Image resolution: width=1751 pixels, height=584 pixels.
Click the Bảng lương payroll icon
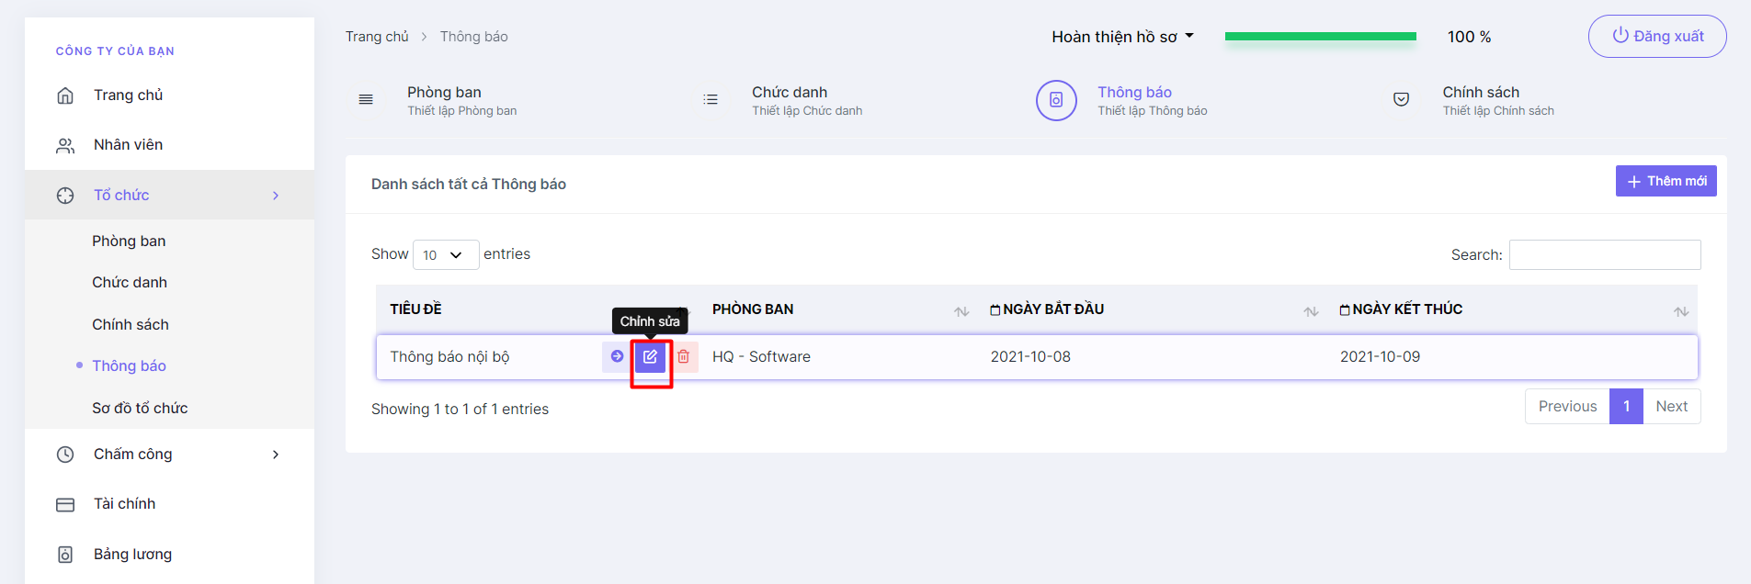[65, 555]
